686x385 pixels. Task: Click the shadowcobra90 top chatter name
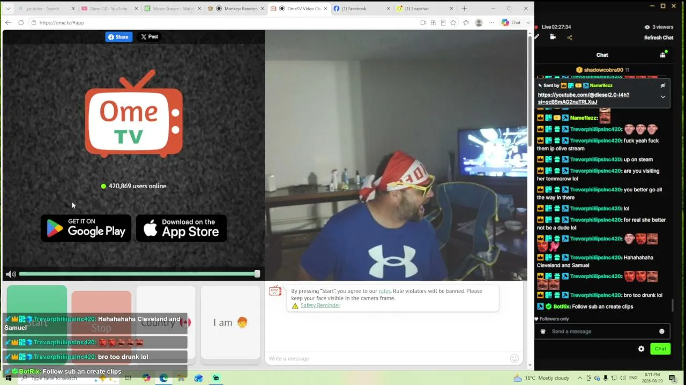coord(603,70)
